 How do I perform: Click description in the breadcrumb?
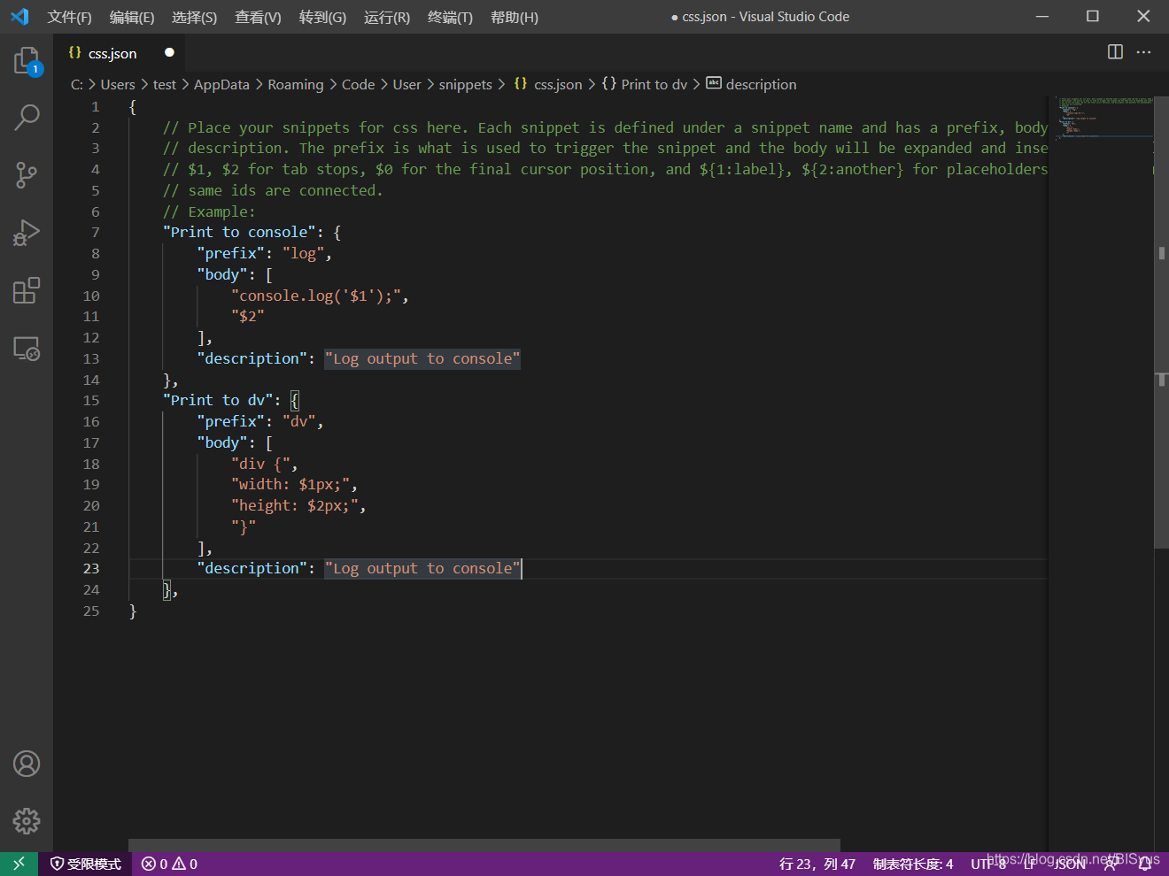tap(762, 84)
